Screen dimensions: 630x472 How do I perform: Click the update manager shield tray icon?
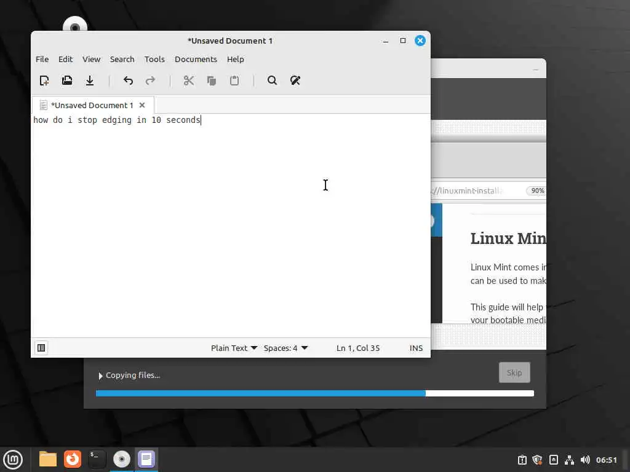pyautogui.click(x=537, y=460)
